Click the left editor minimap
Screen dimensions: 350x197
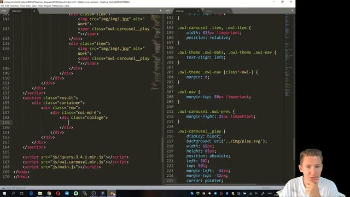[x=156, y=52]
